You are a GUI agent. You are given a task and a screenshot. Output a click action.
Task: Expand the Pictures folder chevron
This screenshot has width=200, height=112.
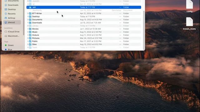pos(28,38)
